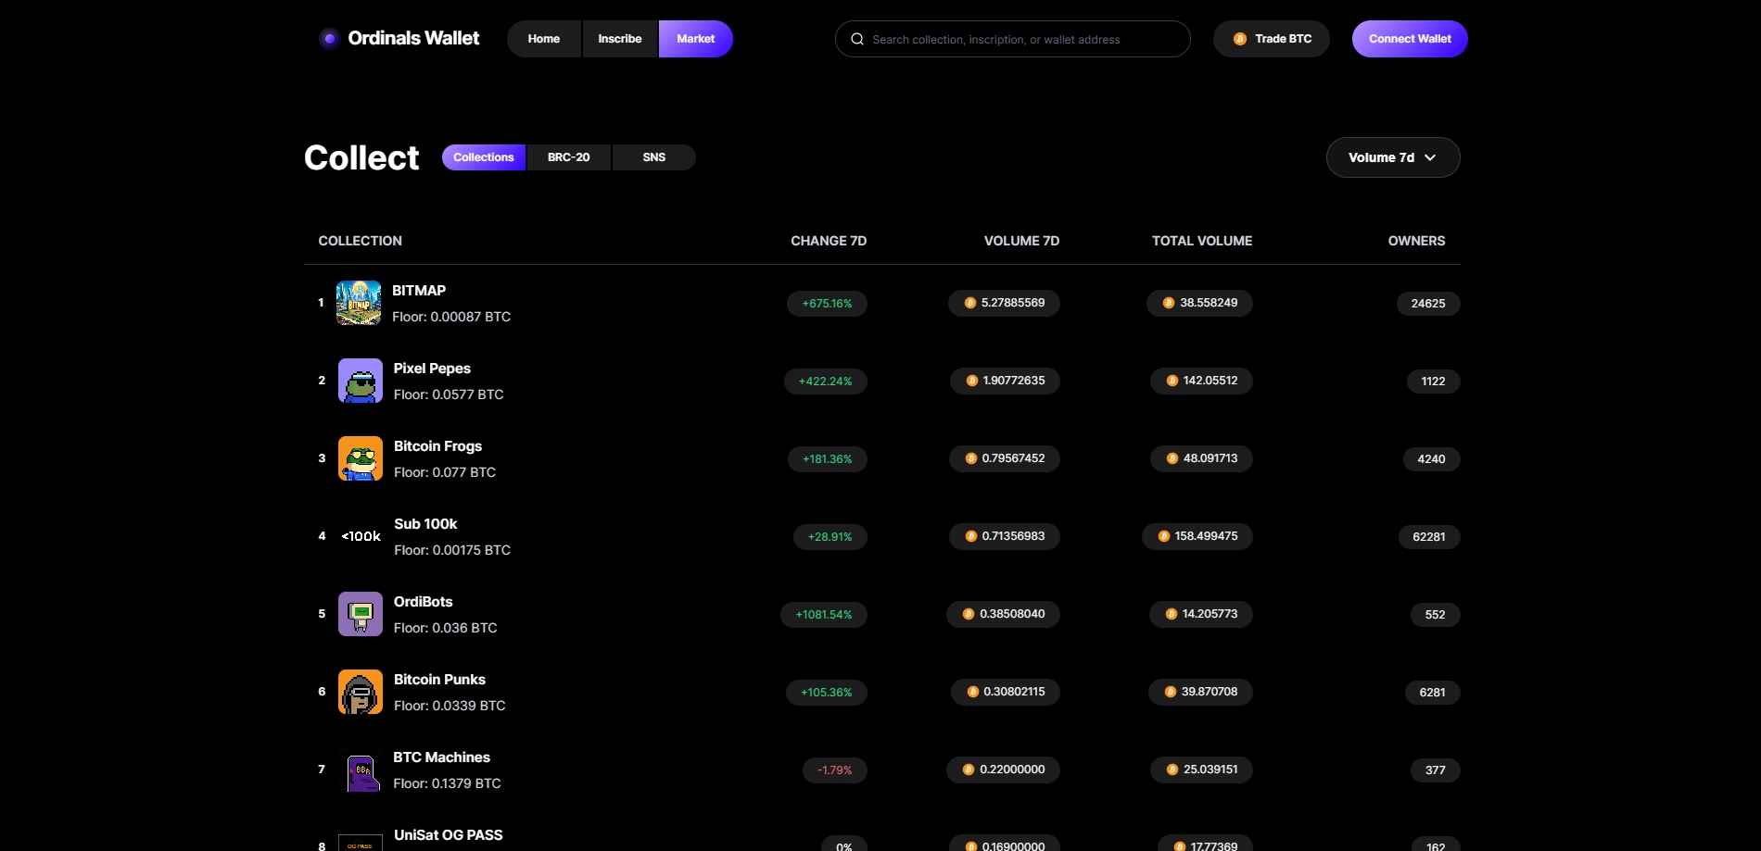The width and height of the screenshot is (1761, 851).
Task: Click the CHANGE 7D column header
Action: coord(829,241)
